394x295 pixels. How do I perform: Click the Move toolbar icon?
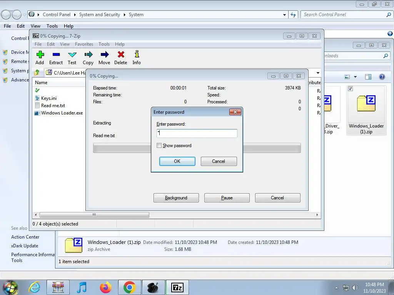[104, 58]
